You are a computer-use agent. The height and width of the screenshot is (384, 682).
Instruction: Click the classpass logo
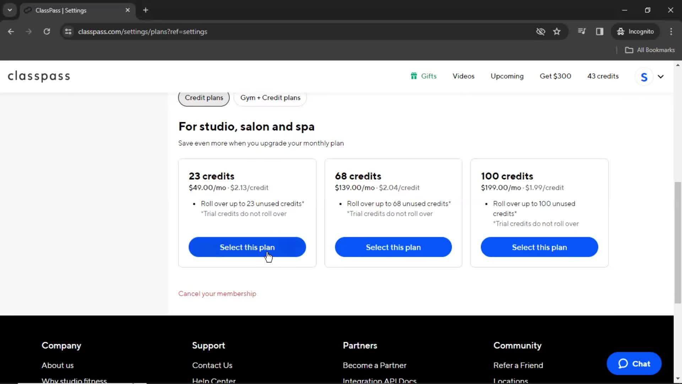pyautogui.click(x=39, y=76)
